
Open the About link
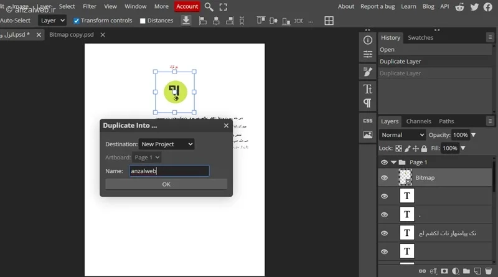coord(346,6)
